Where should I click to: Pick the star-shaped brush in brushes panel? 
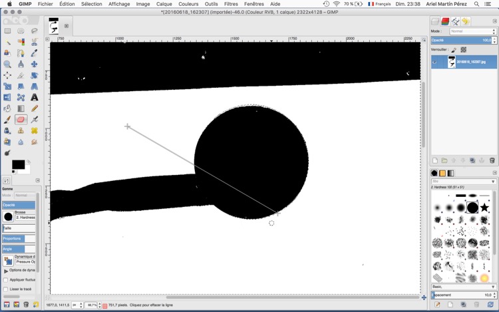[x=484, y=208]
